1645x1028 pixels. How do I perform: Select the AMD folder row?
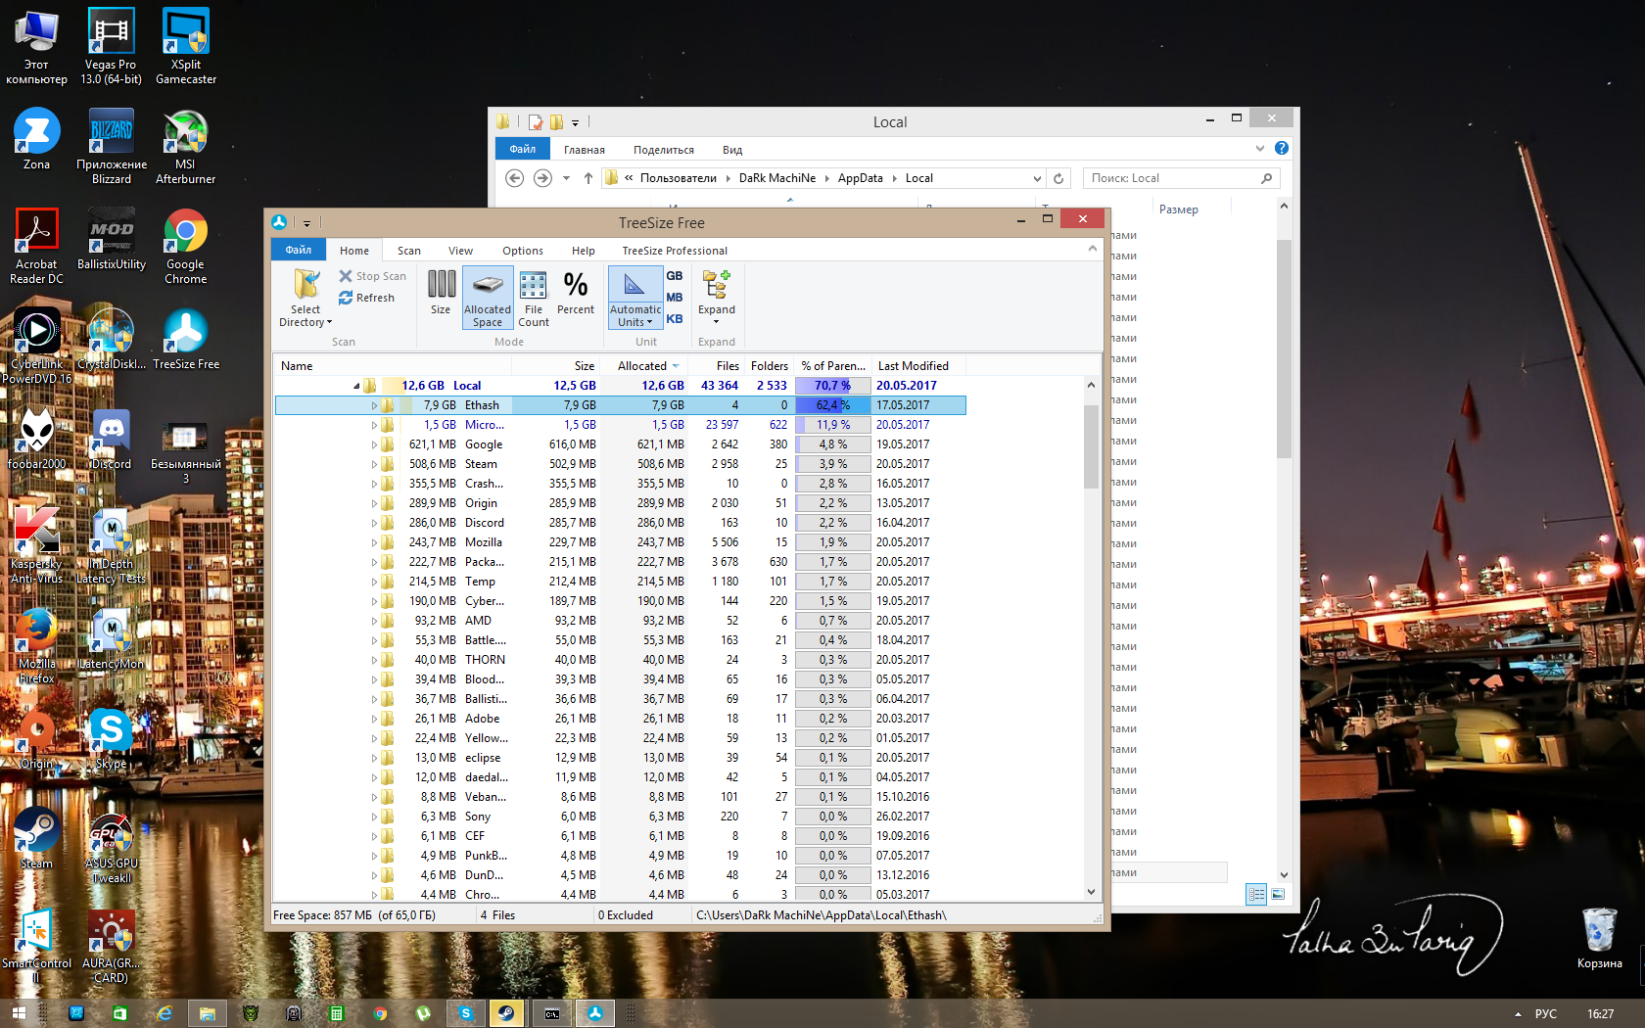point(620,621)
